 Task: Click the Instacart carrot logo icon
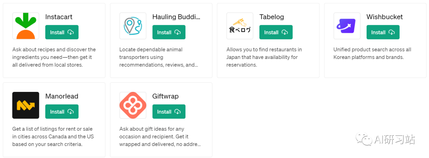(26, 26)
